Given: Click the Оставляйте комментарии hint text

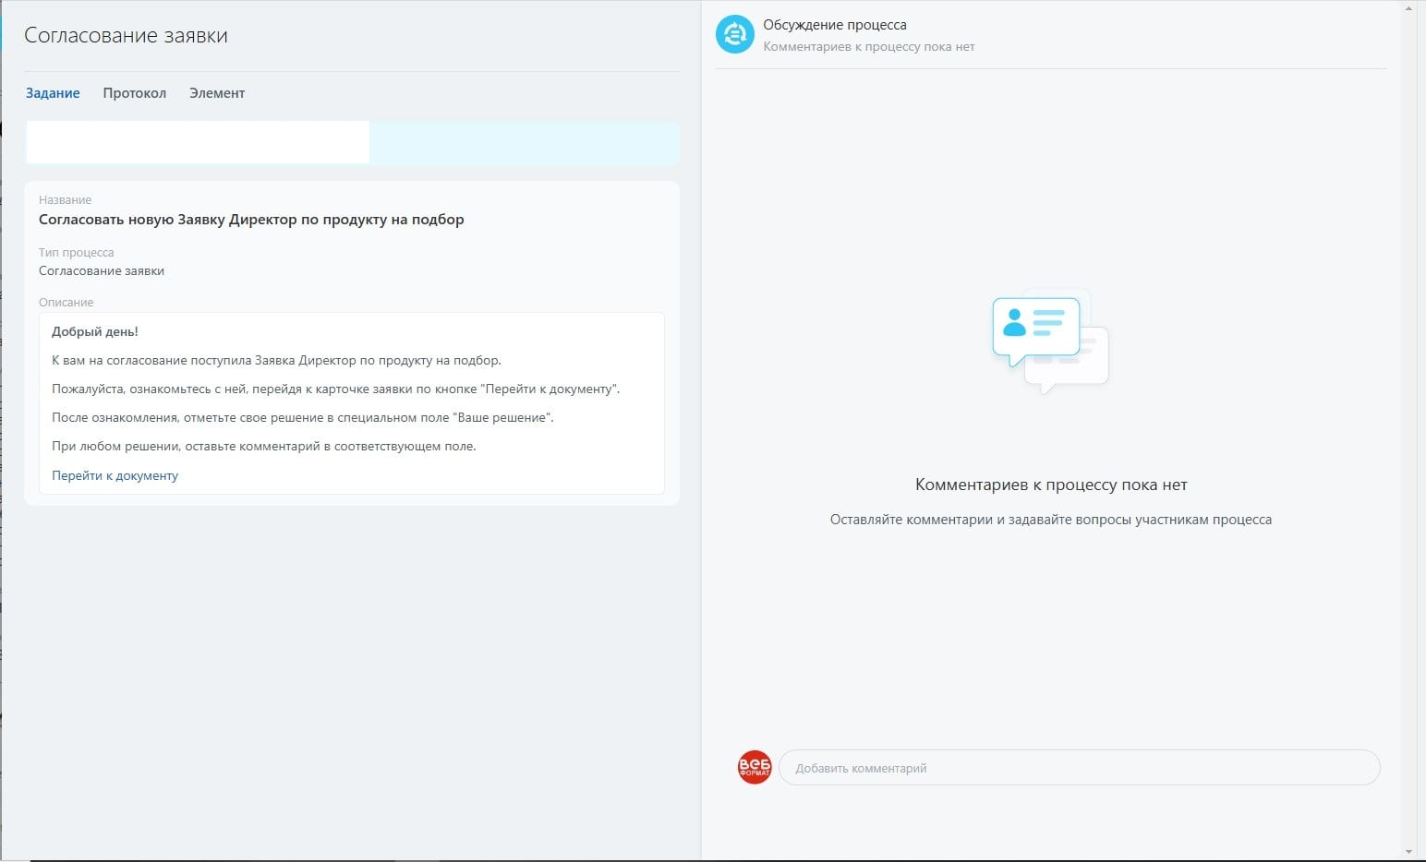Looking at the screenshot, I should click(1051, 520).
